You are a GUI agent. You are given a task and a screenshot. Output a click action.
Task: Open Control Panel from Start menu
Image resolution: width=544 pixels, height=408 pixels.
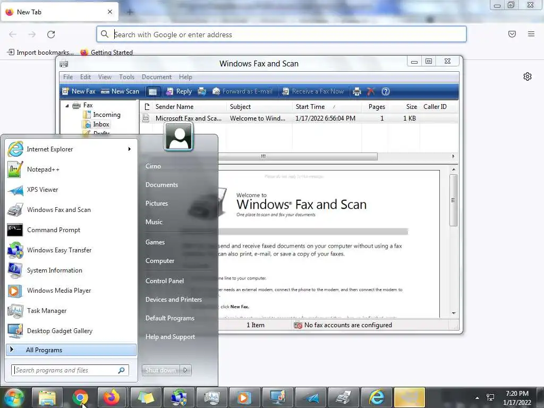165,281
